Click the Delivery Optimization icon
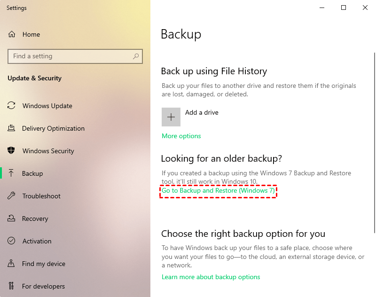The height and width of the screenshot is (297, 376). coord(12,128)
